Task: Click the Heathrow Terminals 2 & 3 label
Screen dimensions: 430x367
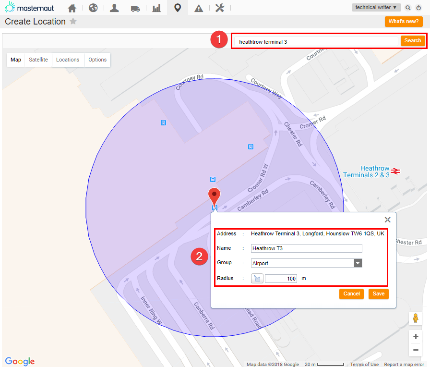Action: click(366, 171)
